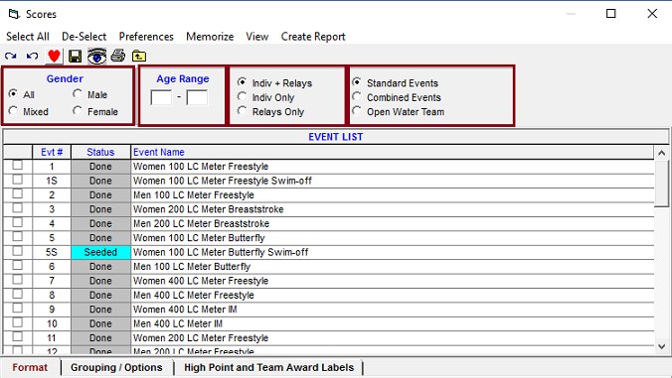Click the eye view icon
The width and height of the screenshot is (672, 378).
click(x=96, y=56)
